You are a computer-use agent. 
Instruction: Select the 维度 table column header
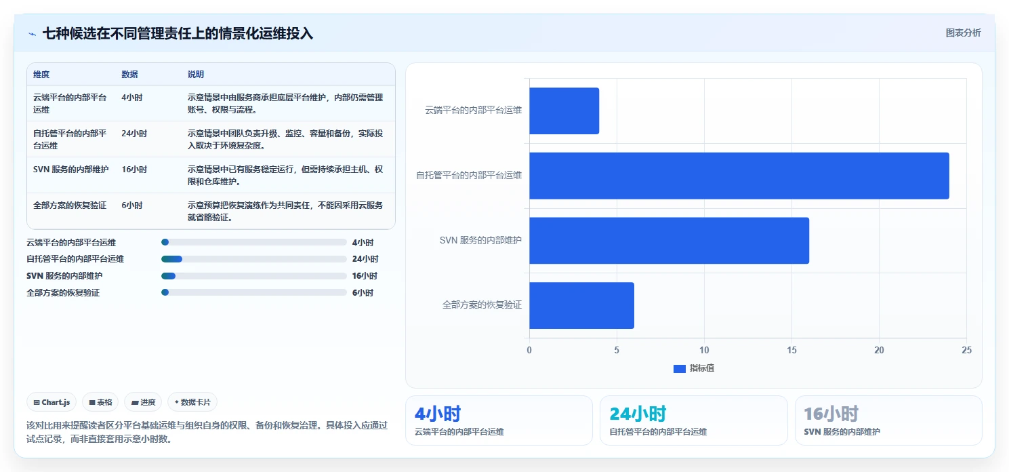41,75
